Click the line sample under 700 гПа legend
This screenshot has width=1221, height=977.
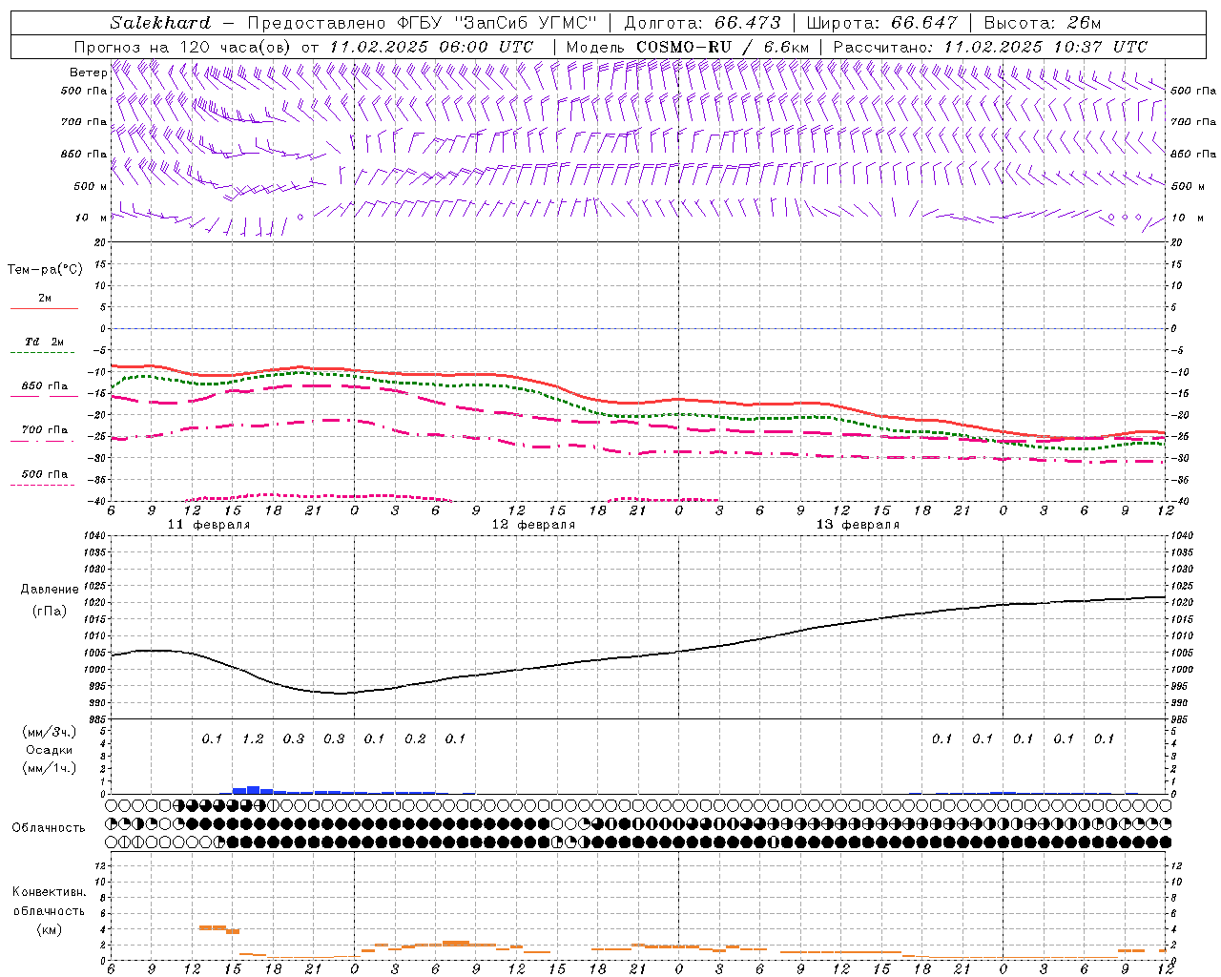click(x=42, y=441)
